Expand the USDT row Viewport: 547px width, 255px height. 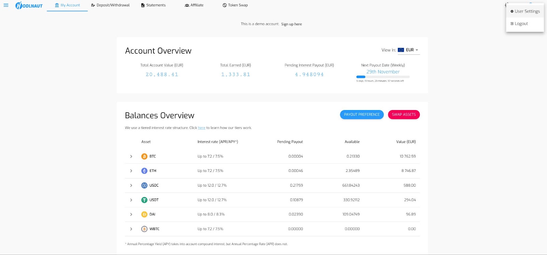coord(131,200)
